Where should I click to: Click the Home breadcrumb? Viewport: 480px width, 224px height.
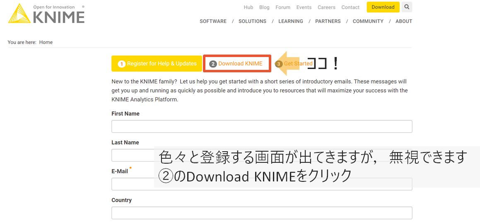(46, 42)
